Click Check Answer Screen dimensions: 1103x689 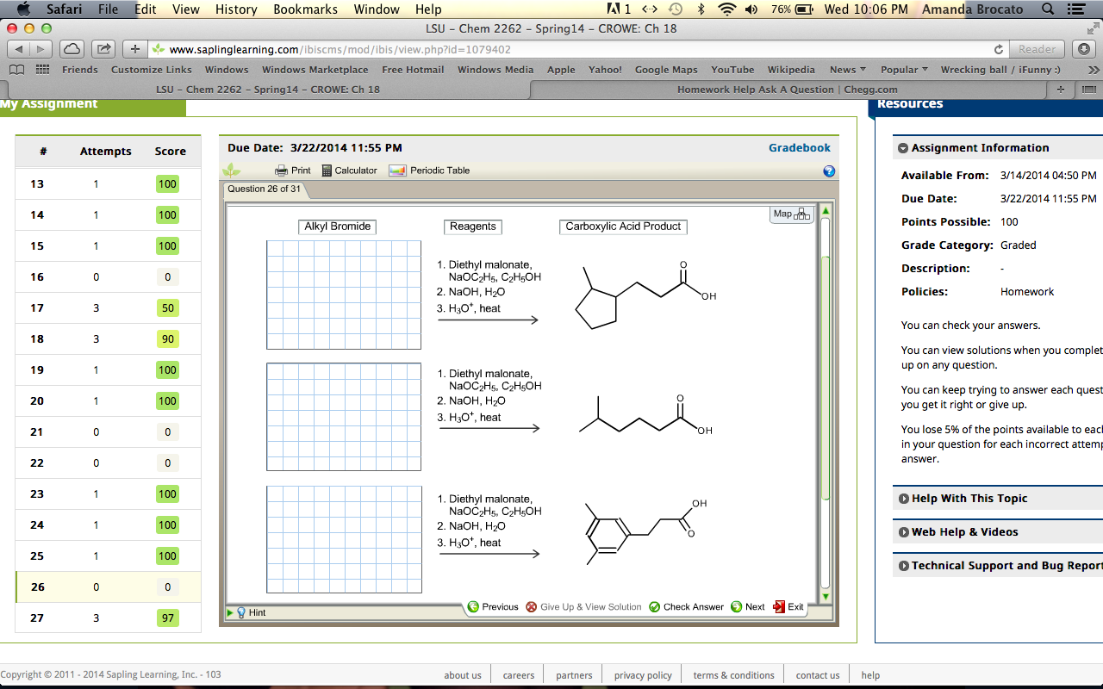(686, 607)
